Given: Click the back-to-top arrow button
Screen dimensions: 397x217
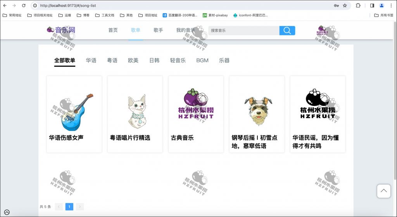Looking at the screenshot, I should [x=383, y=191].
